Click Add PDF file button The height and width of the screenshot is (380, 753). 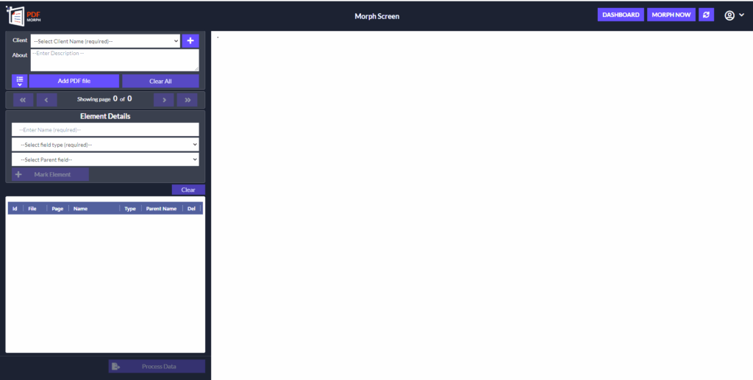[74, 81]
